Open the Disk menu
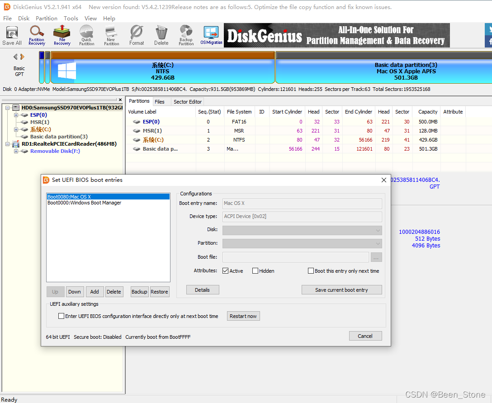492x403 pixels. (x=24, y=19)
